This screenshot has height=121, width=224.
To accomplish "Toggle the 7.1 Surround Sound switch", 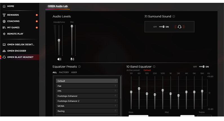I will [162, 27].
